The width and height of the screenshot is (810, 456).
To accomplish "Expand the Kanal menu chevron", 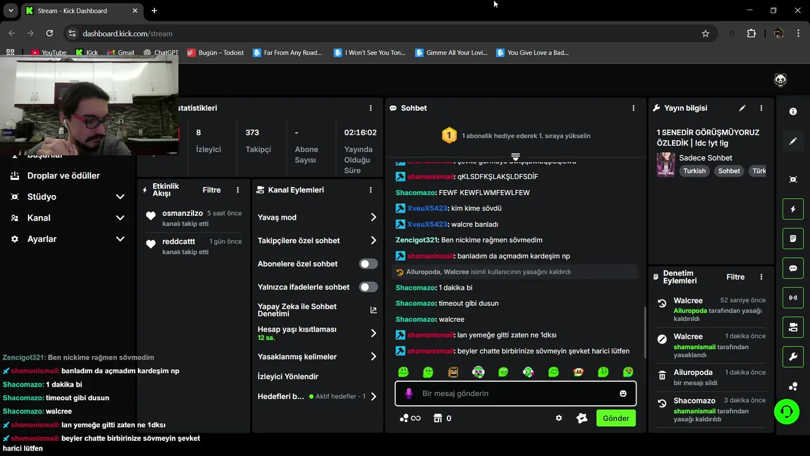I will pos(120,218).
